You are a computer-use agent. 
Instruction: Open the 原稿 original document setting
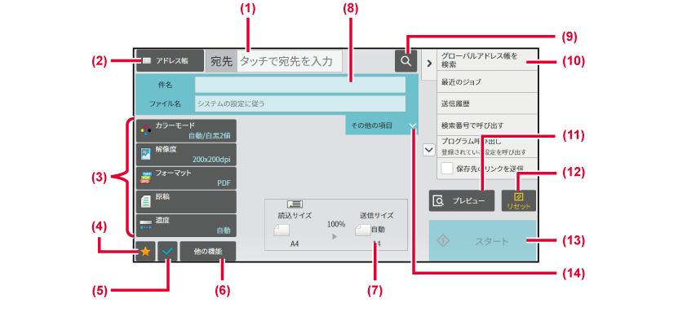click(186, 202)
